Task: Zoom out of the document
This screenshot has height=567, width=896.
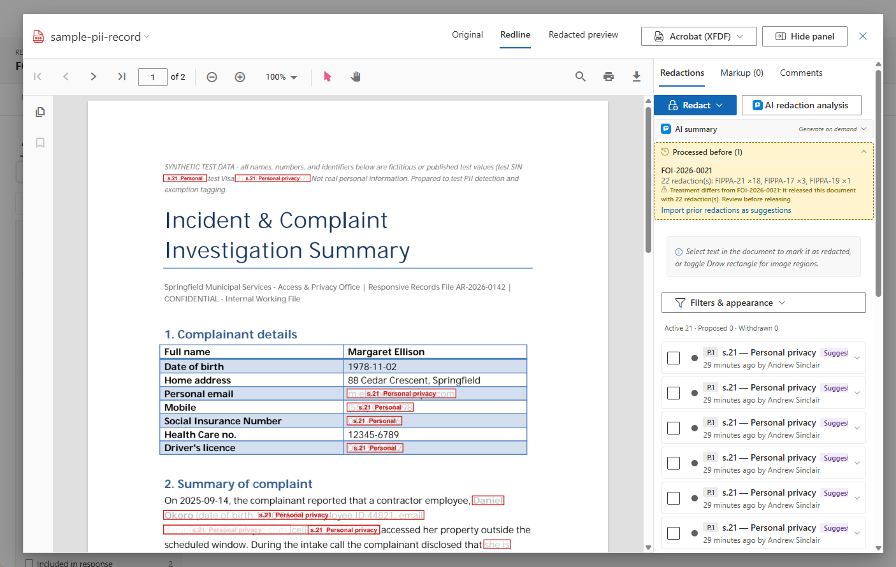Action: click(x=212, y=77)
